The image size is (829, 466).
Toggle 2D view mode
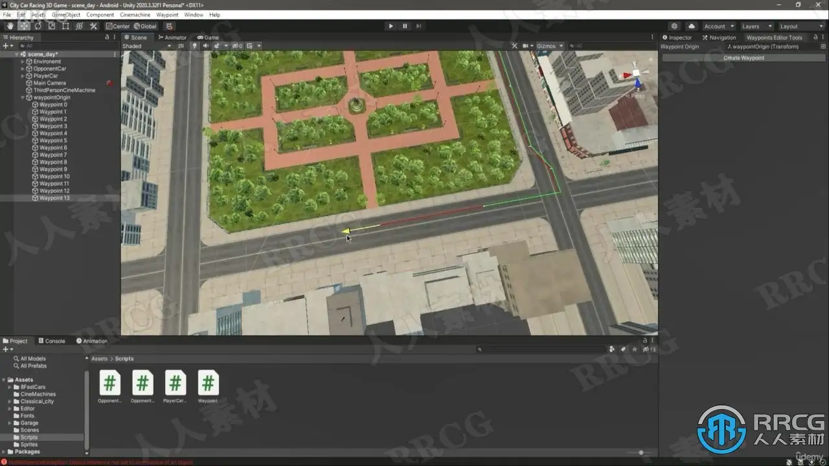point(181,46)
